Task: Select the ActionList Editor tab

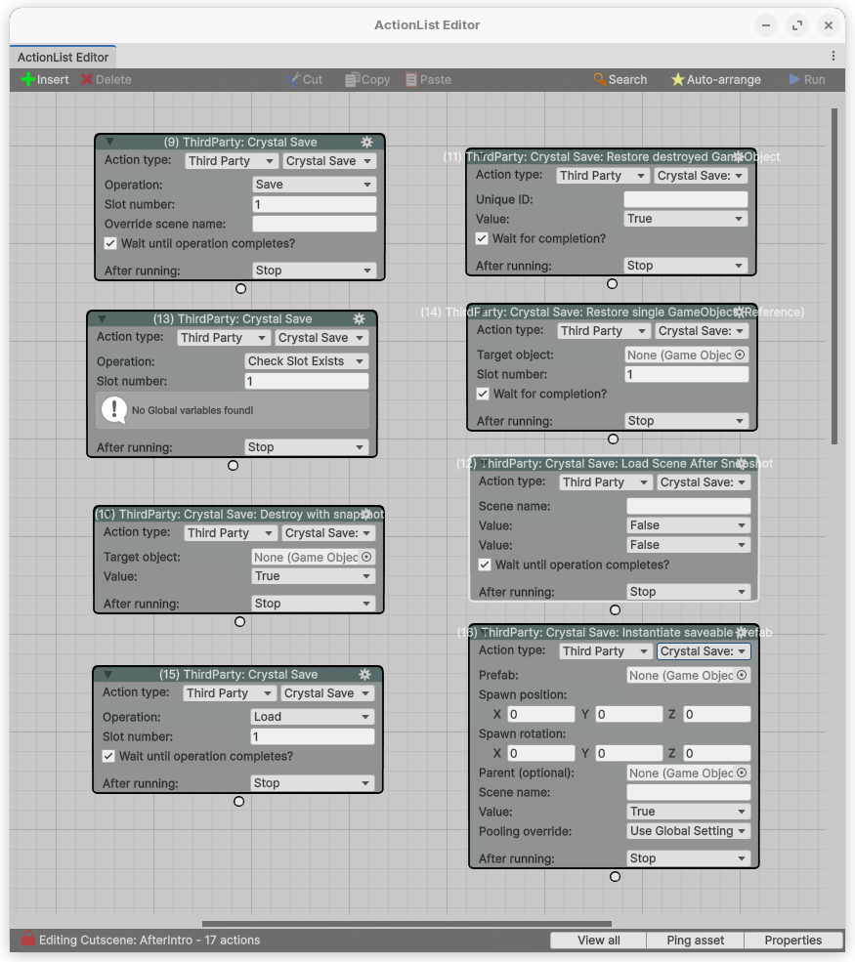Action: point(64,58)
